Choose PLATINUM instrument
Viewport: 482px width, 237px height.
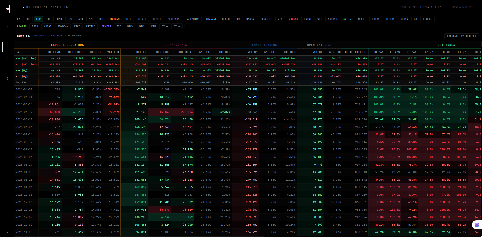(173, 19)
